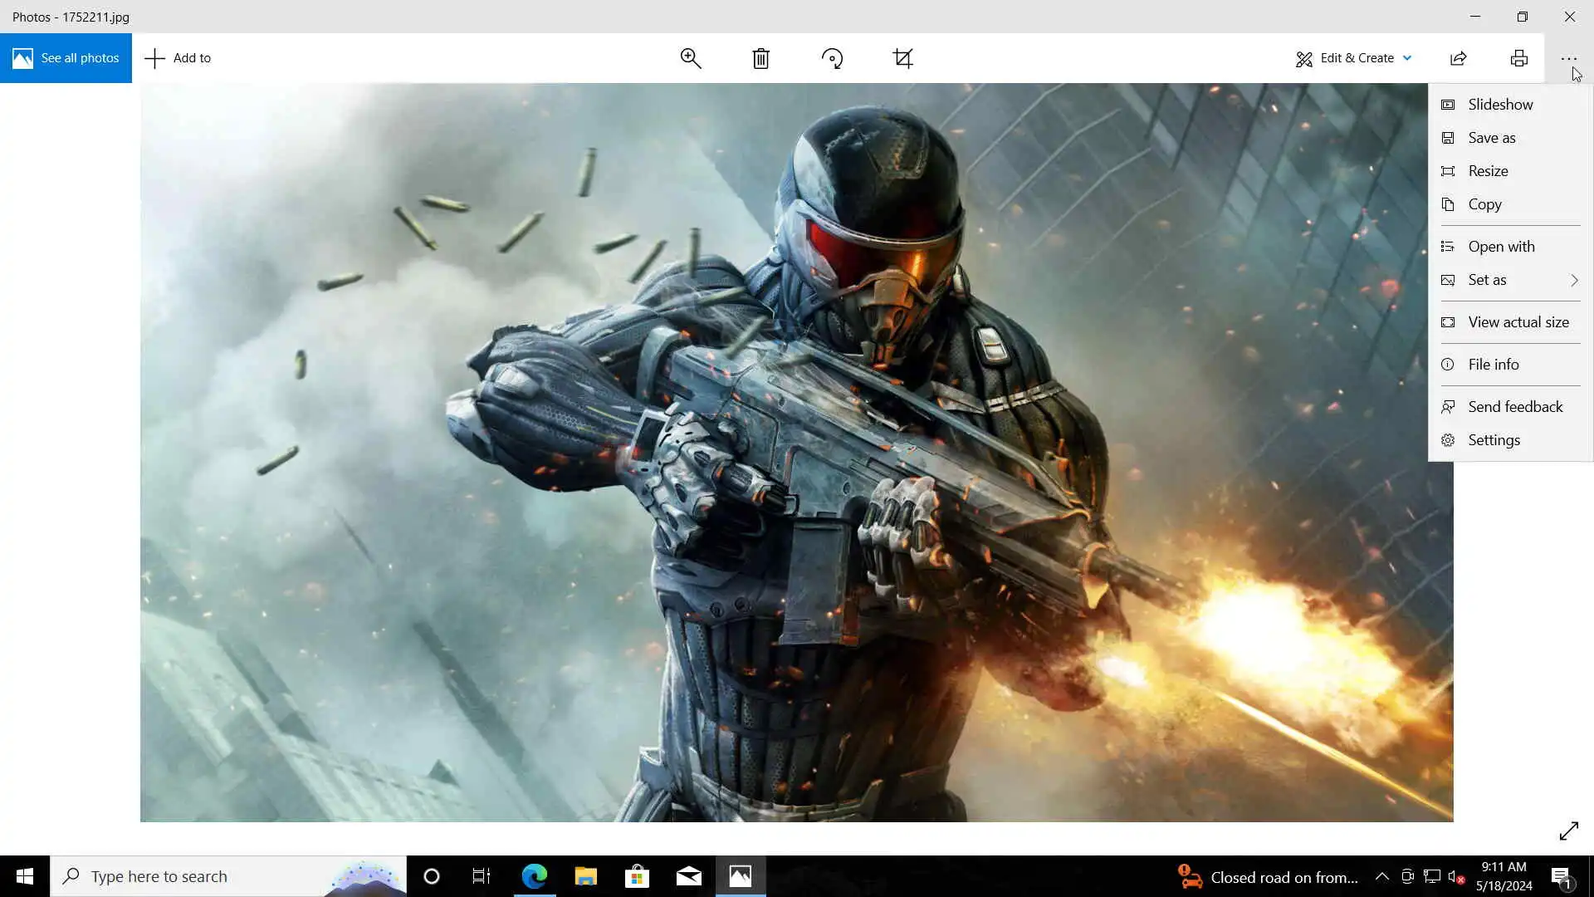Click the Add to button
This screenshot has height=897, width=1594.
click(178, 58)
